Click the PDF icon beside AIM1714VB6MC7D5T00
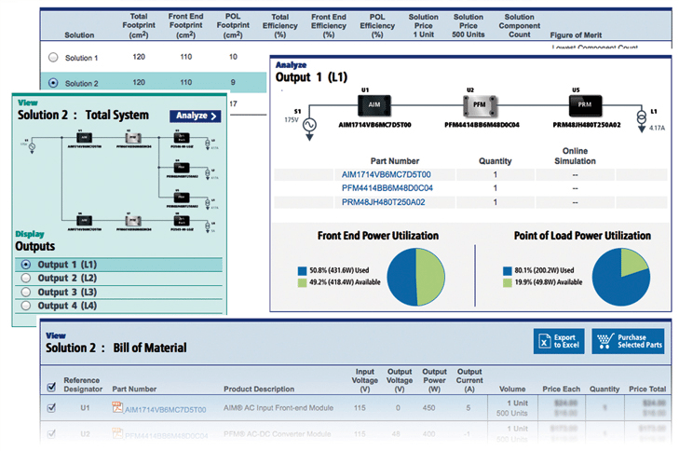 117,408
